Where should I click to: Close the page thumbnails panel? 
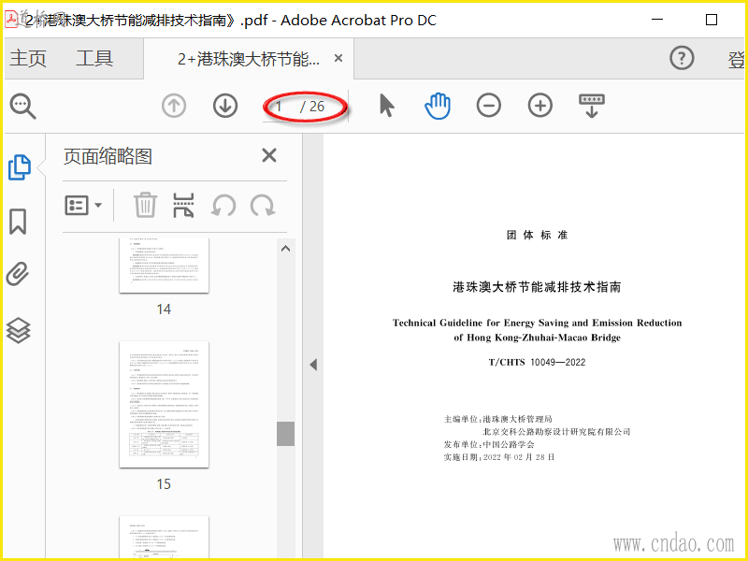click(269, 155)
